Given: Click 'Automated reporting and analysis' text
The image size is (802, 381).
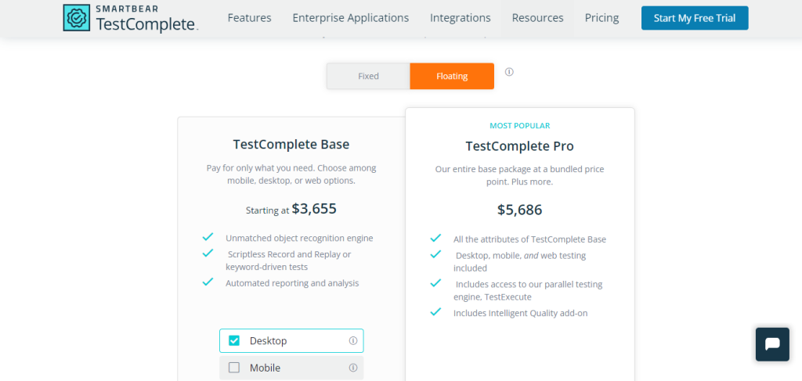Looking at the screenshot, I should [292, 283].
